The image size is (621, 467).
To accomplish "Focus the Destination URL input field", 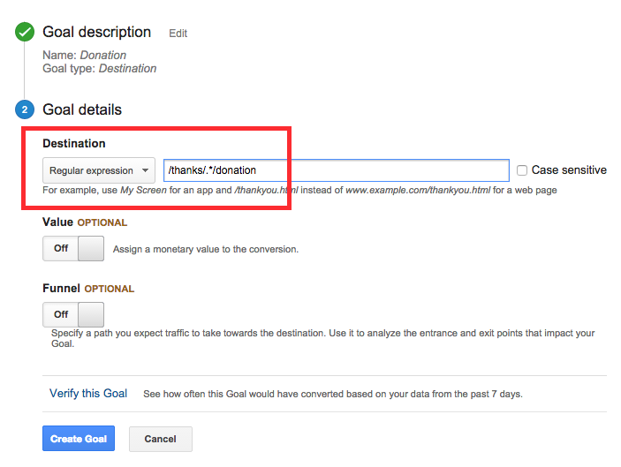I will click(x=336, y=170).
